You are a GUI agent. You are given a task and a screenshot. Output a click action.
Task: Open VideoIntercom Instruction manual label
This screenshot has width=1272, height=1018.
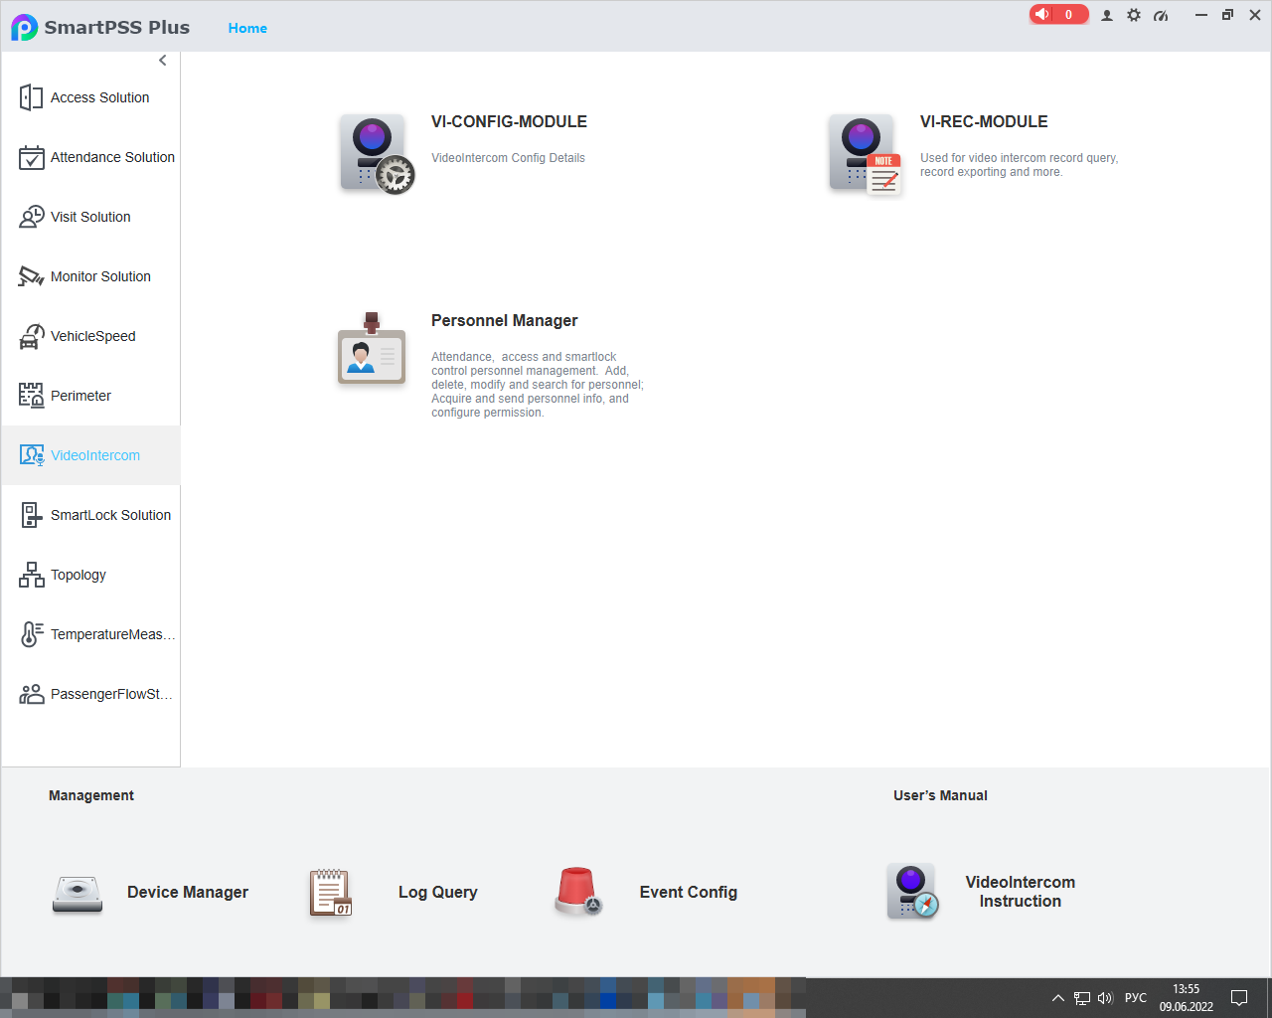1020,892
